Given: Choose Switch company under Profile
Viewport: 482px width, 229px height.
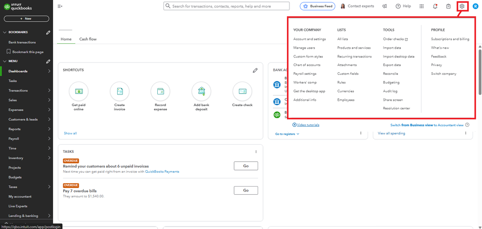Looking at the screenshot, I should (x=443, y=74).
